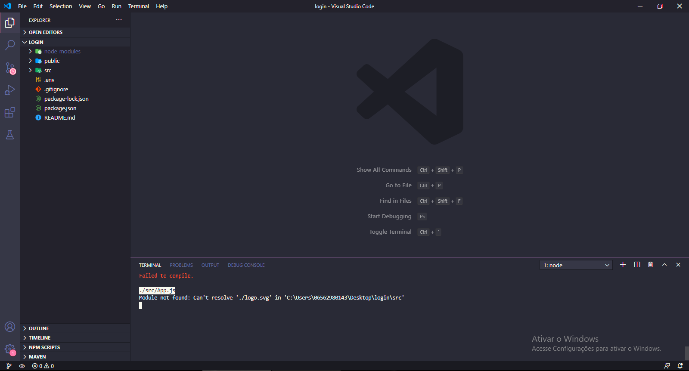Open the package.json file

[60, 108]
